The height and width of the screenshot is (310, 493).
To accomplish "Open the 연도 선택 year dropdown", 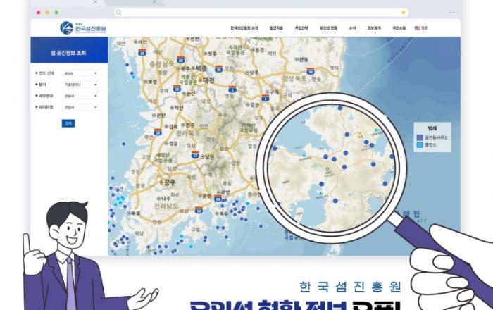I will 80,73.
